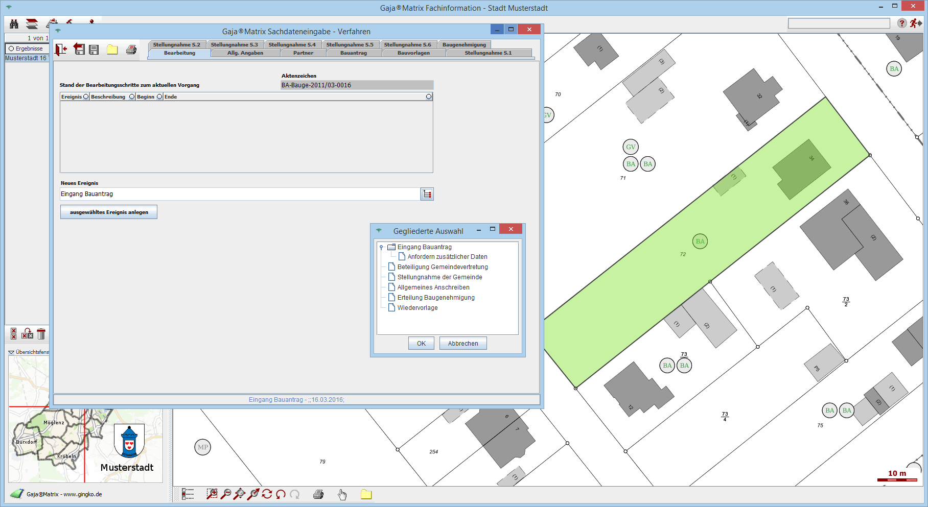The height and width of the screenshot is (507, 928).
Task: Click the trash can delete icon
Action: tap(41, 334)
